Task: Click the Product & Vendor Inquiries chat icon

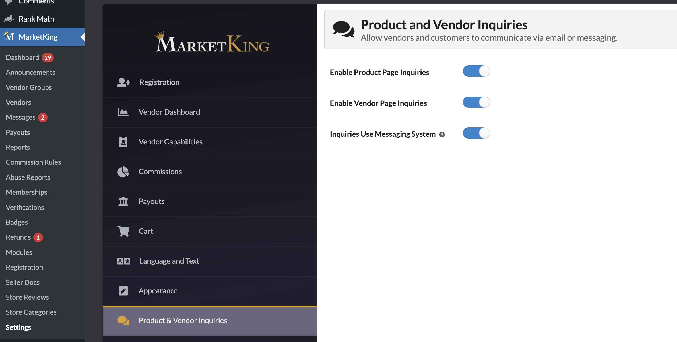Action: coord(123,321)
